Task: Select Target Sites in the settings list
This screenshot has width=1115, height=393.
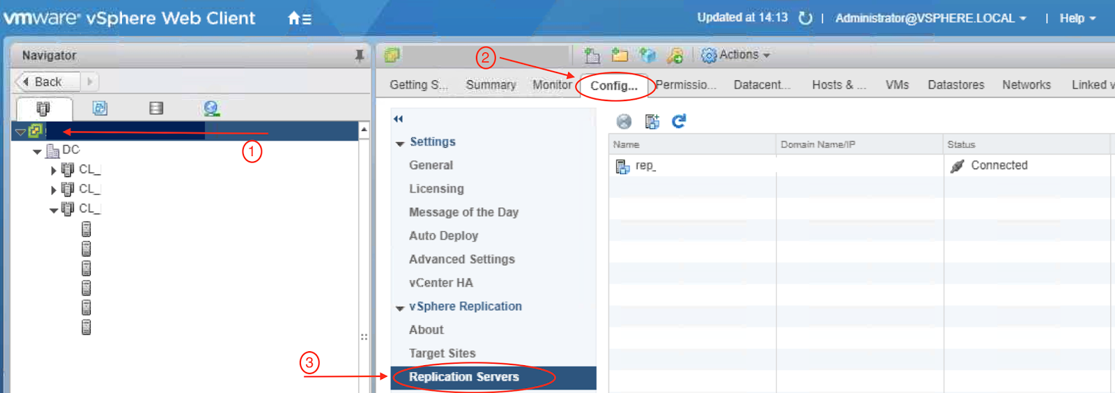Action: pos(442,353)
